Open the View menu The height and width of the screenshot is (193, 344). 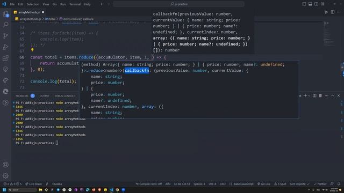46,4
